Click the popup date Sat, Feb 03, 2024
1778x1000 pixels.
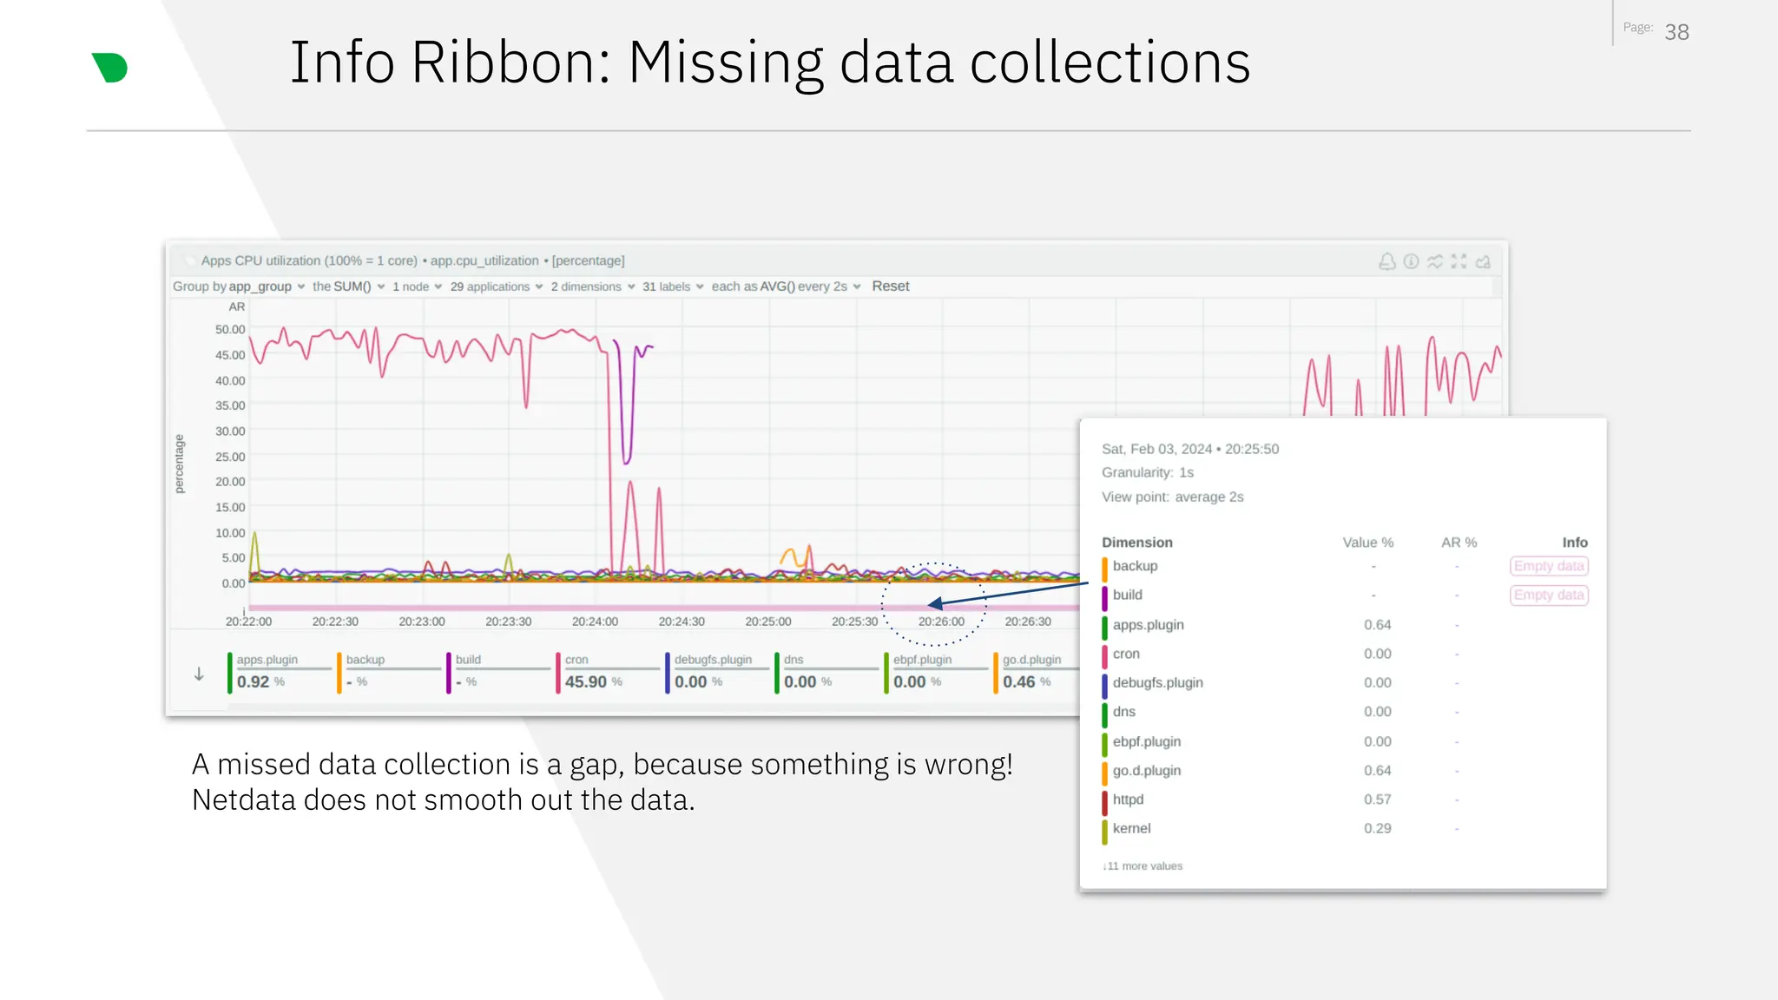[1156, 449]
